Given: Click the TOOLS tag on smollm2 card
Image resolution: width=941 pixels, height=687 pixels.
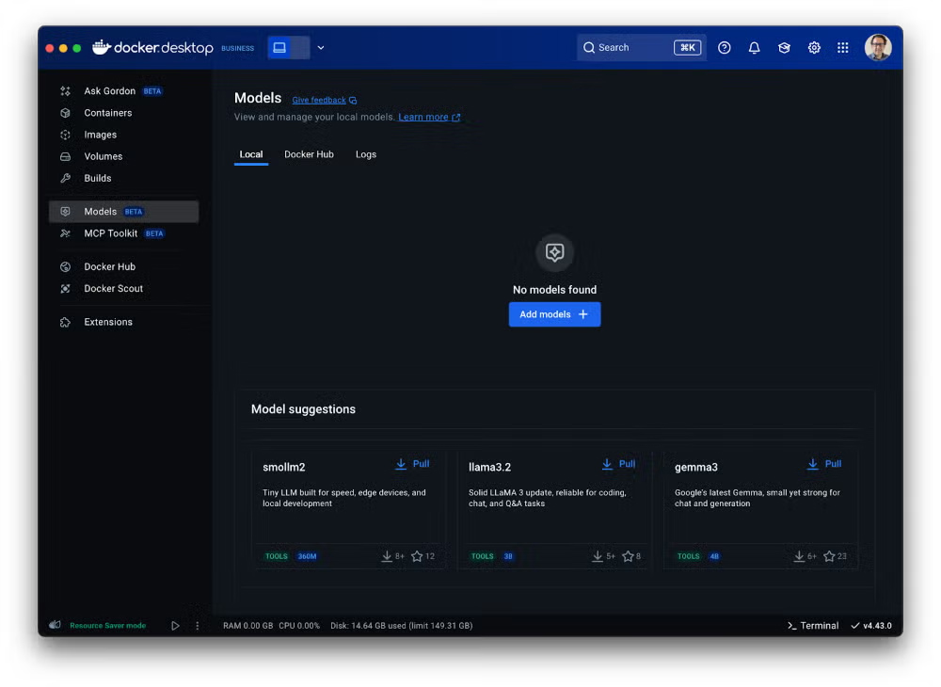Looking at the screenshot, I should (277, 556).
